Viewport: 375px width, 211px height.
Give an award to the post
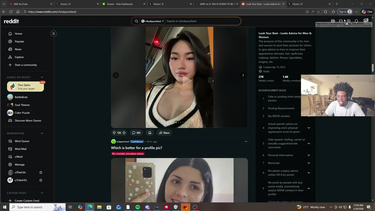[x=150, y=133]
